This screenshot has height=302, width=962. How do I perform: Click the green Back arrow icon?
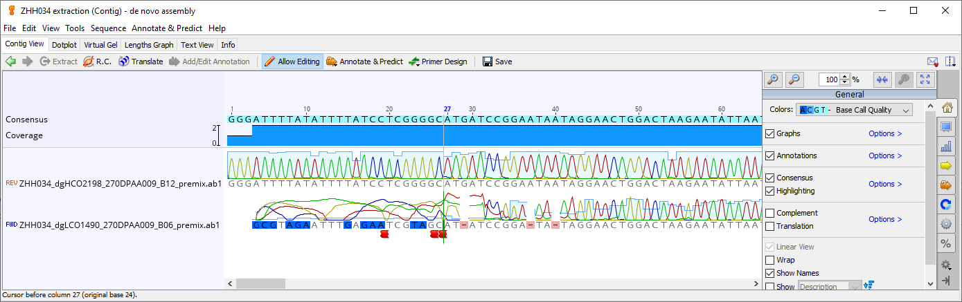click(10, 62)
